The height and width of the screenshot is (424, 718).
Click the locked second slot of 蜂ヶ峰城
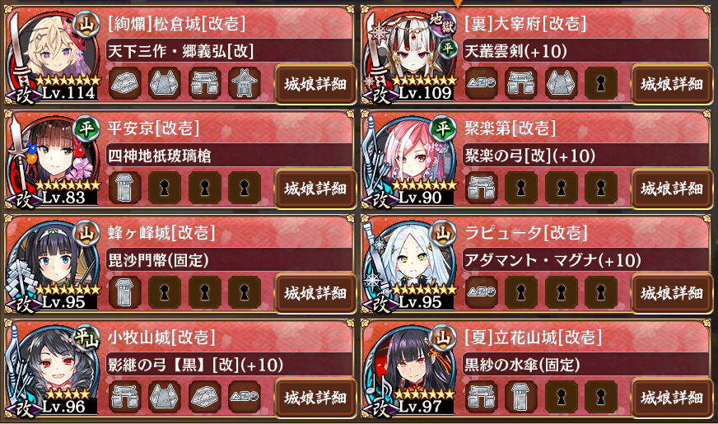click(165, 292)
